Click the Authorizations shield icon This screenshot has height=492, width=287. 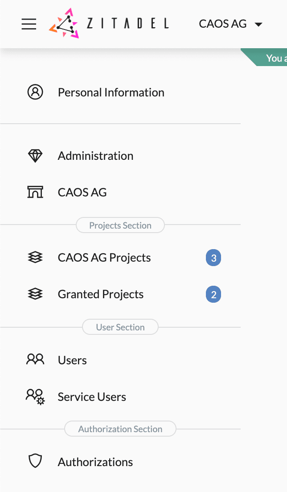tap(35, 462)
